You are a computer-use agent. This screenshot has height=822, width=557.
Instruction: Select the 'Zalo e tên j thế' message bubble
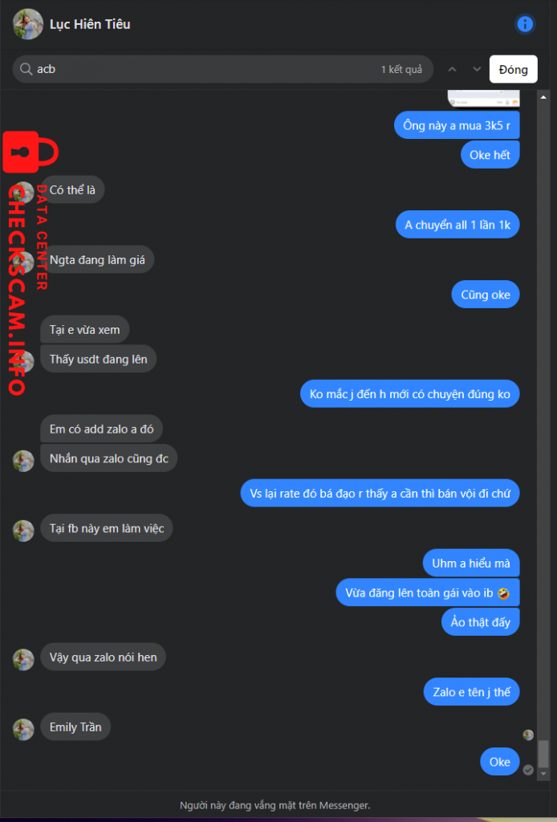point(471,692)
